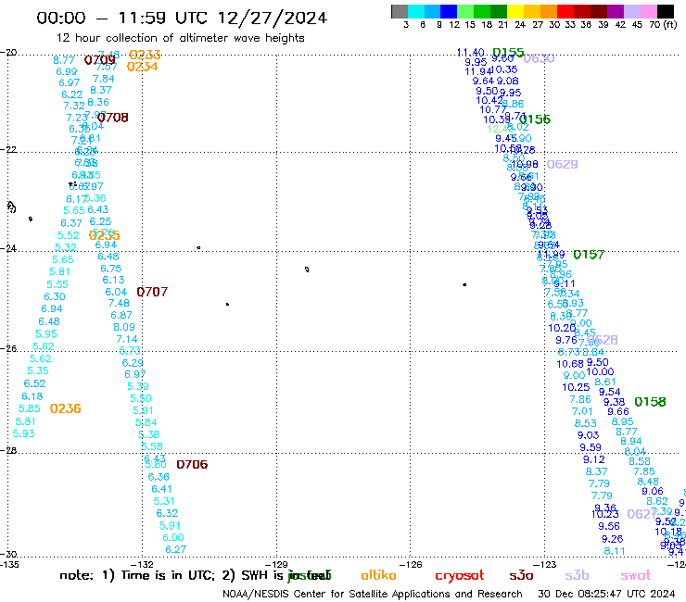Click the s3b time marker 0630
The height and width of the screenshot is (602, 686).
point(539,58)
